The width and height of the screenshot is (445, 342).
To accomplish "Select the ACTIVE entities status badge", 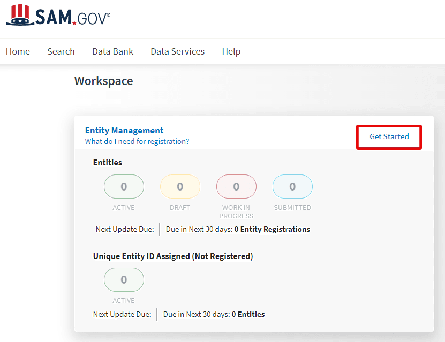I will point(124,186).
